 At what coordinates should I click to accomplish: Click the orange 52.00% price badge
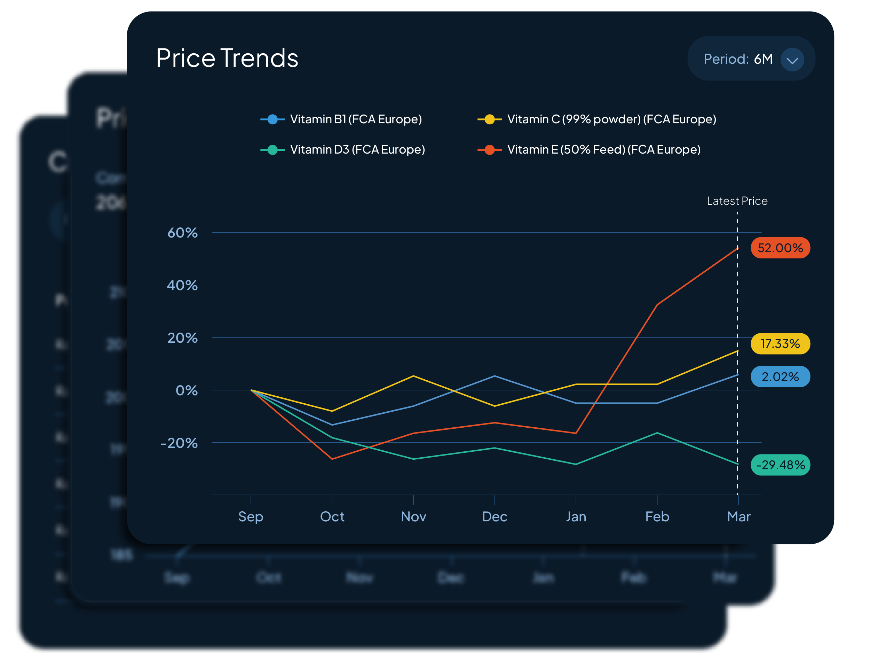tap(780, 248)
